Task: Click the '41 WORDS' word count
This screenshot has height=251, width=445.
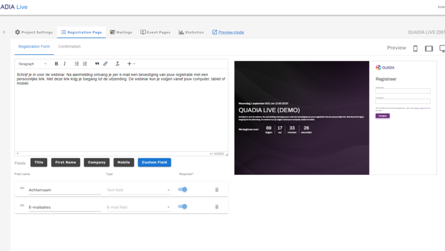Action: (x=217, y=154)
